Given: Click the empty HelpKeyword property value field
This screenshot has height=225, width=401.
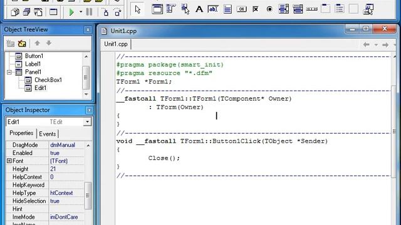Looking at the screenshot, I should [x=66, y=185].
